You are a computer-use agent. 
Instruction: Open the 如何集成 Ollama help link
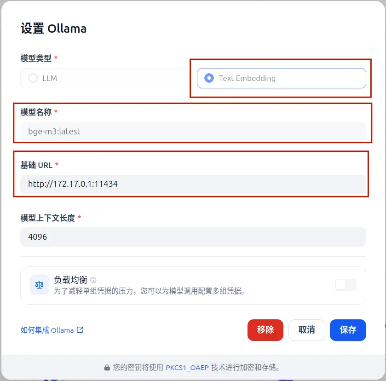[x=47, y=330]
